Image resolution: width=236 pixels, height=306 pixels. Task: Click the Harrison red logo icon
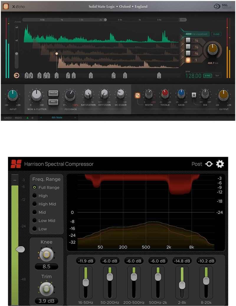point(16,164)
